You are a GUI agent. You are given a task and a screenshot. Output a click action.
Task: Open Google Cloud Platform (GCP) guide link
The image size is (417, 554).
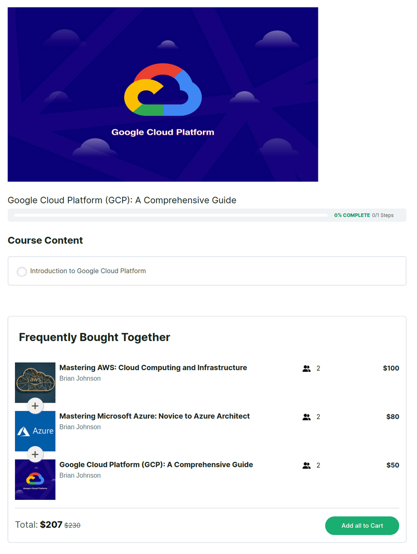(x=156, y=464)
